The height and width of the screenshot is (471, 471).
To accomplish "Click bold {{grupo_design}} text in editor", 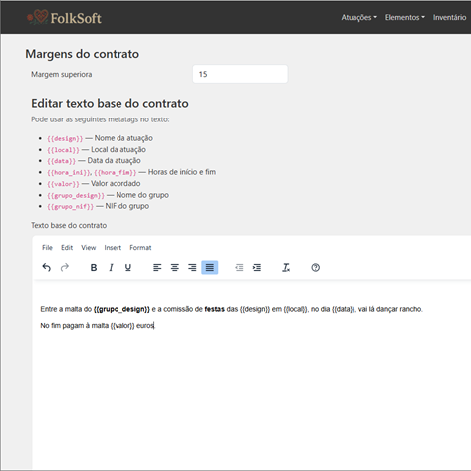I will (121, 309).
